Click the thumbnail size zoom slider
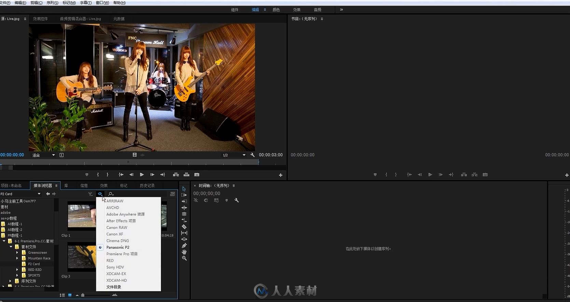Screen dimensions: 570x302 click(83, 295)
